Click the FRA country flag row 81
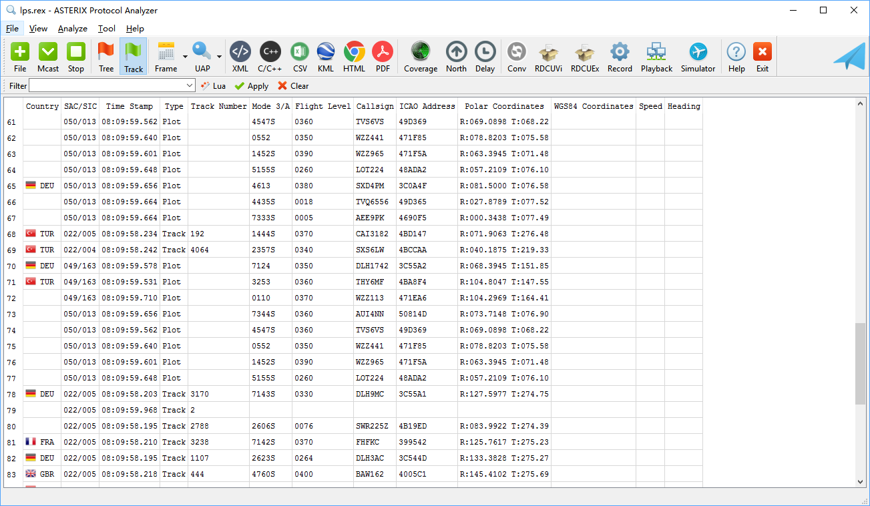The height and width of the screenshot is (506, 870). click(31, 442)
